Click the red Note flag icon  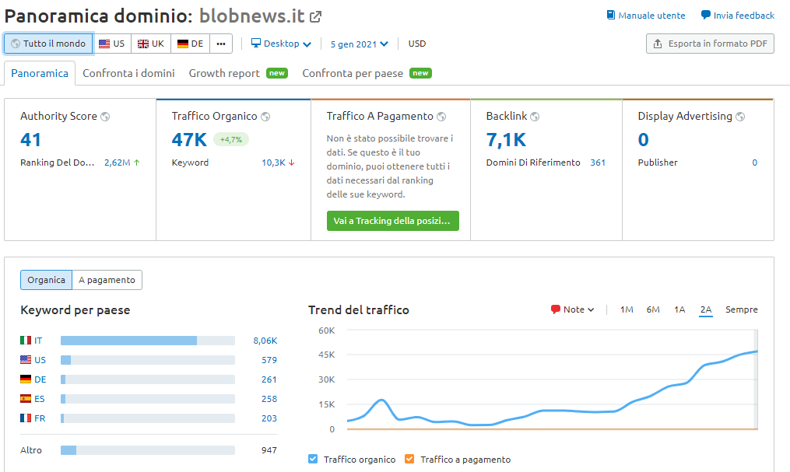click(555, 309)
